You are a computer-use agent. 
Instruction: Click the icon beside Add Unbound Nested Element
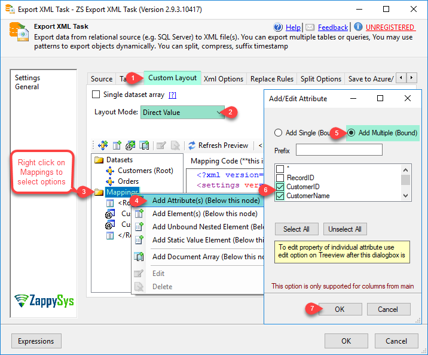pyautogui.click(x=139, y=226)
